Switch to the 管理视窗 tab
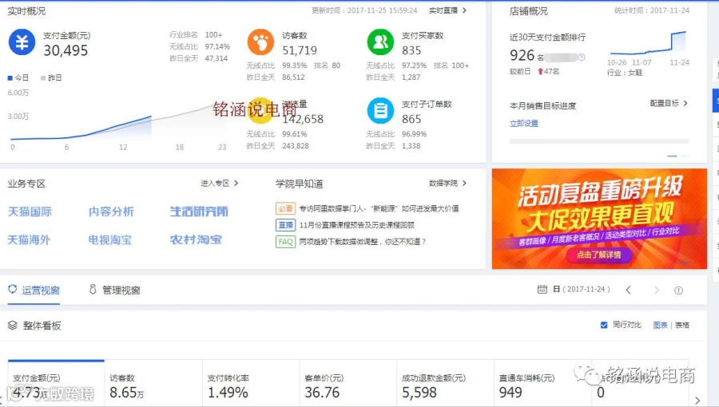Viewport: 719px width, 407px height. click(x=114, y=290)
